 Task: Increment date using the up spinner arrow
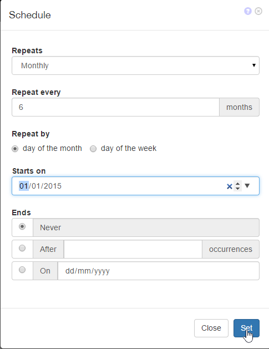click(x=237, y=184)
